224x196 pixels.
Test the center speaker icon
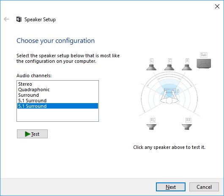(169, 67)
